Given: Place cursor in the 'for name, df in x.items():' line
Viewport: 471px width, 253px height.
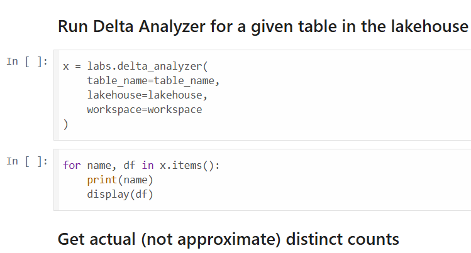Looking at the screenshot, I should 141,166.
